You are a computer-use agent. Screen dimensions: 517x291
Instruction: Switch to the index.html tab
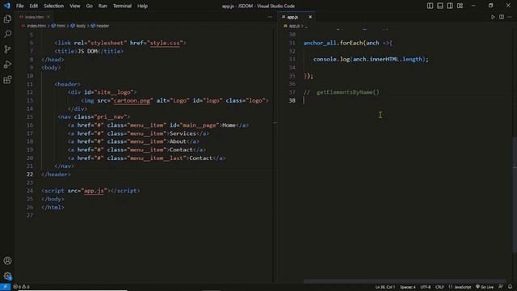tap(35, 17)
